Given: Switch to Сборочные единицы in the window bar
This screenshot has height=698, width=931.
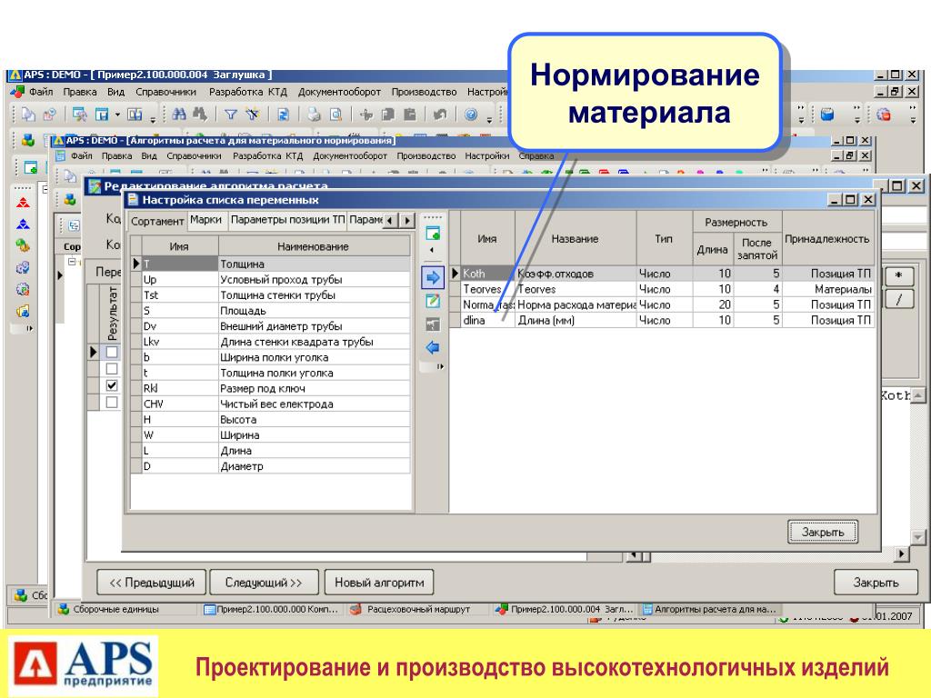Looking at the screenshot, I should [x=115, y=609].
